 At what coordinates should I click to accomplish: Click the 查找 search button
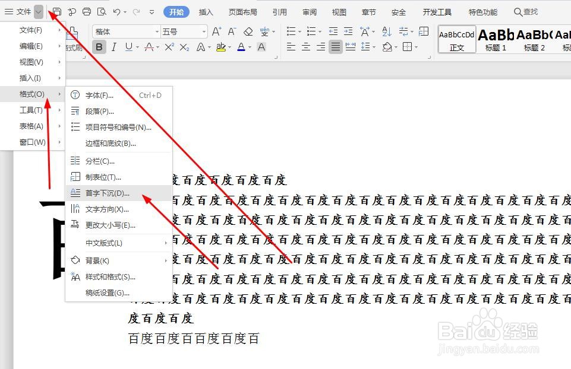(x=526, y=12)
